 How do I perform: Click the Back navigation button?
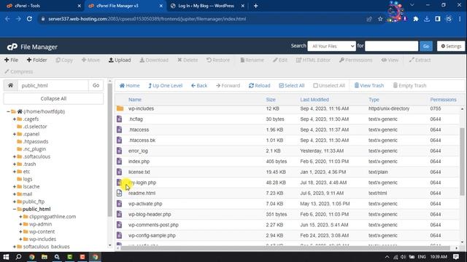[x=199, y=86]
